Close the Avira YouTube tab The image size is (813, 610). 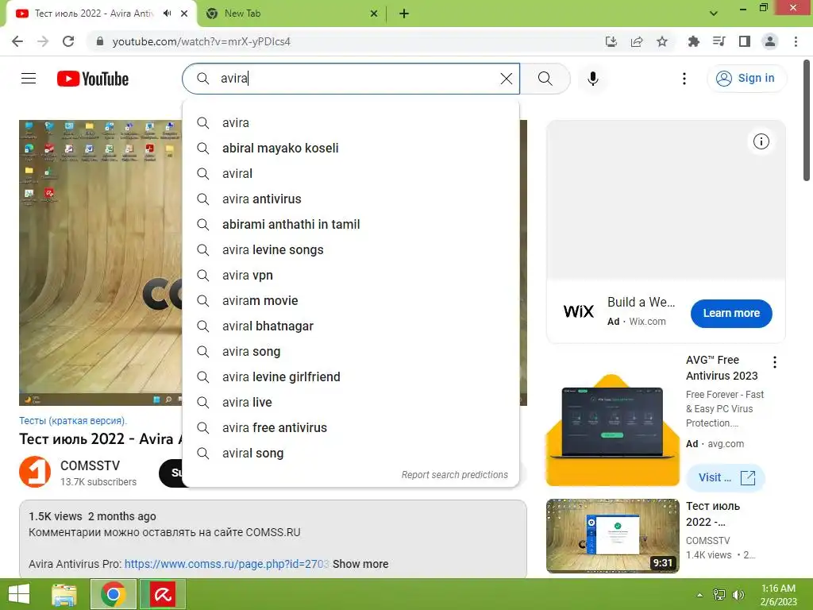pos(184,14)
